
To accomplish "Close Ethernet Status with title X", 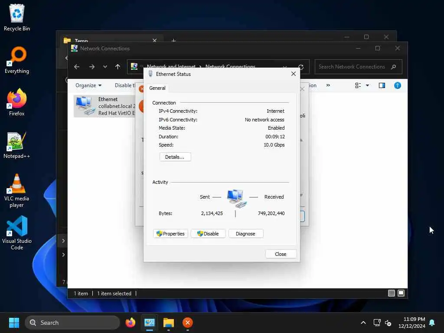I will 294,74.
